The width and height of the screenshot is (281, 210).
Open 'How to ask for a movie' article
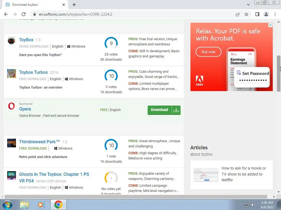click(244, 174)
